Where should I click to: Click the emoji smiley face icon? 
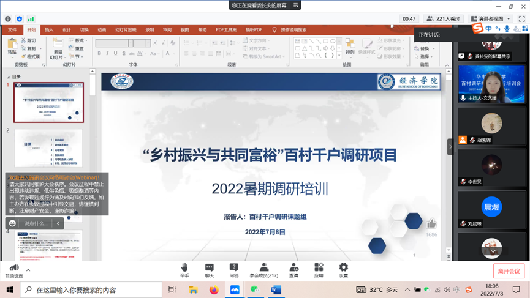tap(13, 223)
